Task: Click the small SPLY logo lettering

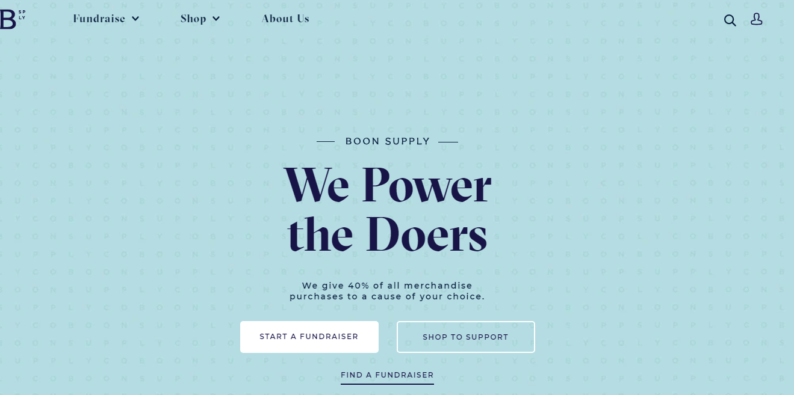Action: (x=22, y=14)
